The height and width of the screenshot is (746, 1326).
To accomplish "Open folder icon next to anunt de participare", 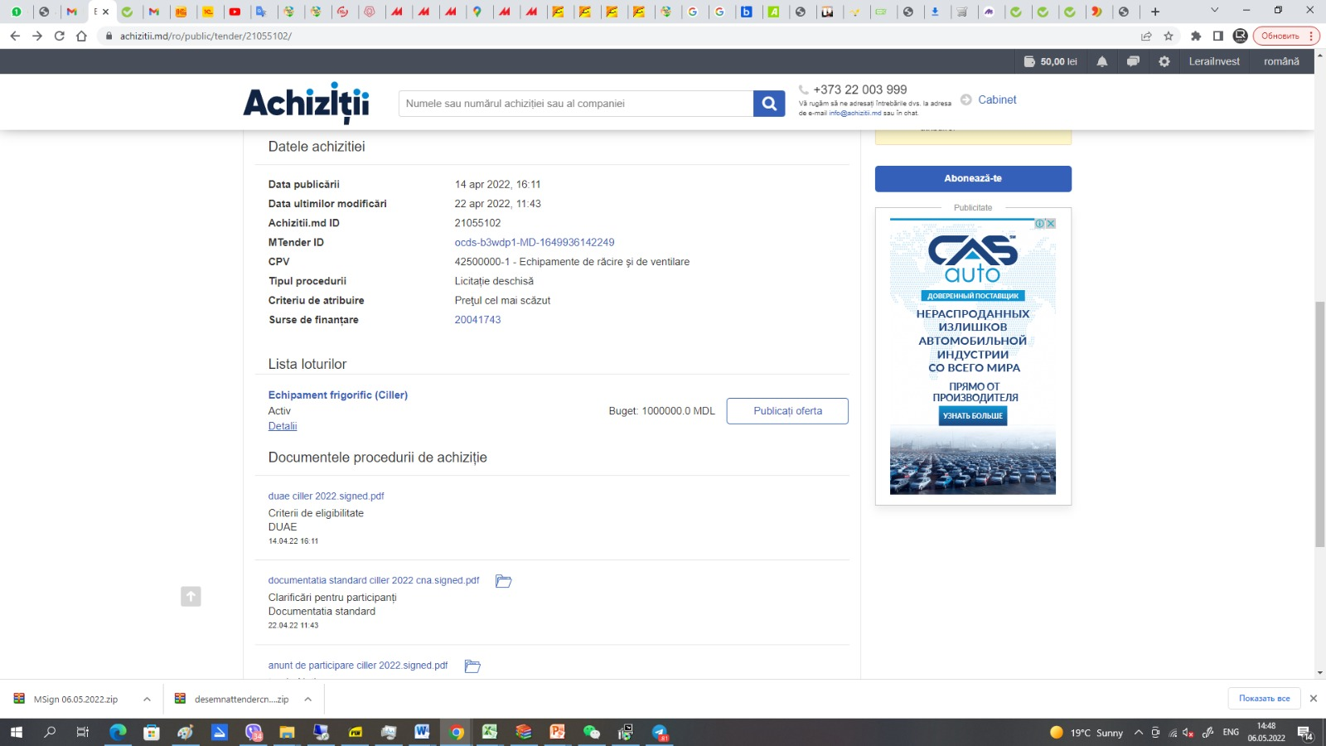I will 472,666.
